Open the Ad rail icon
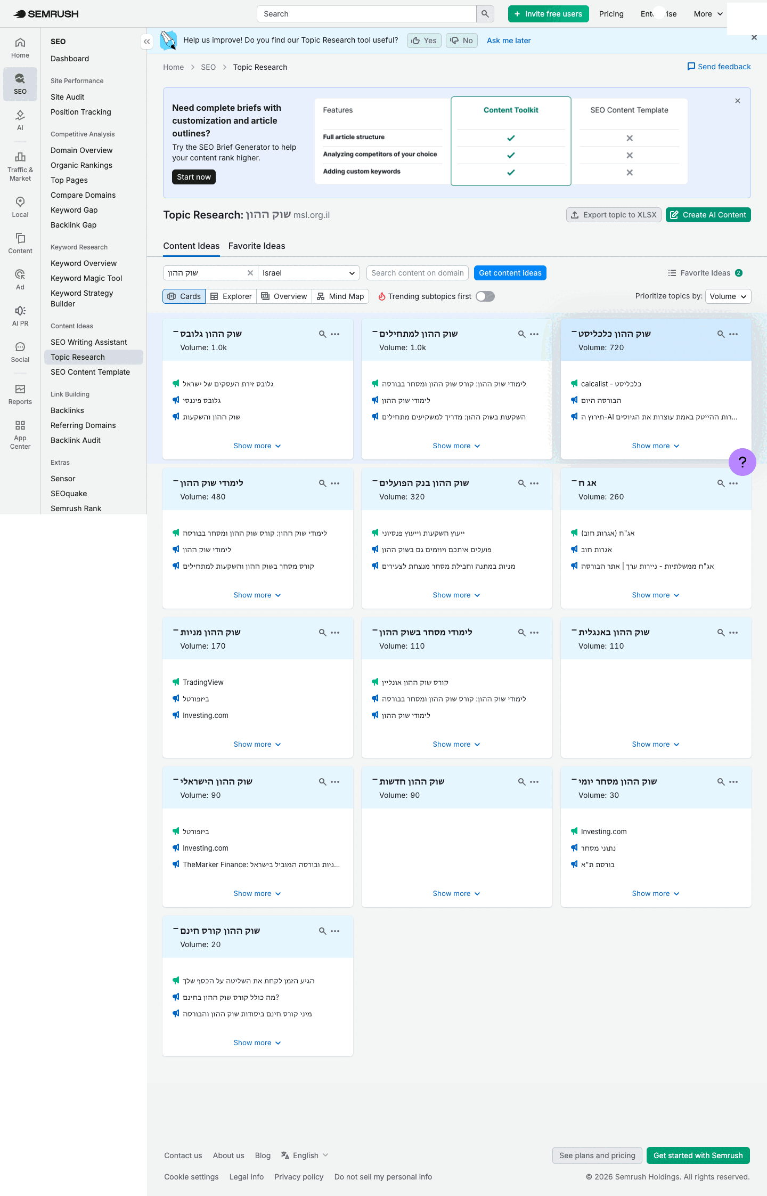Image resolution: width=767 pixels, height=1196 pixels. coord(20,279)
